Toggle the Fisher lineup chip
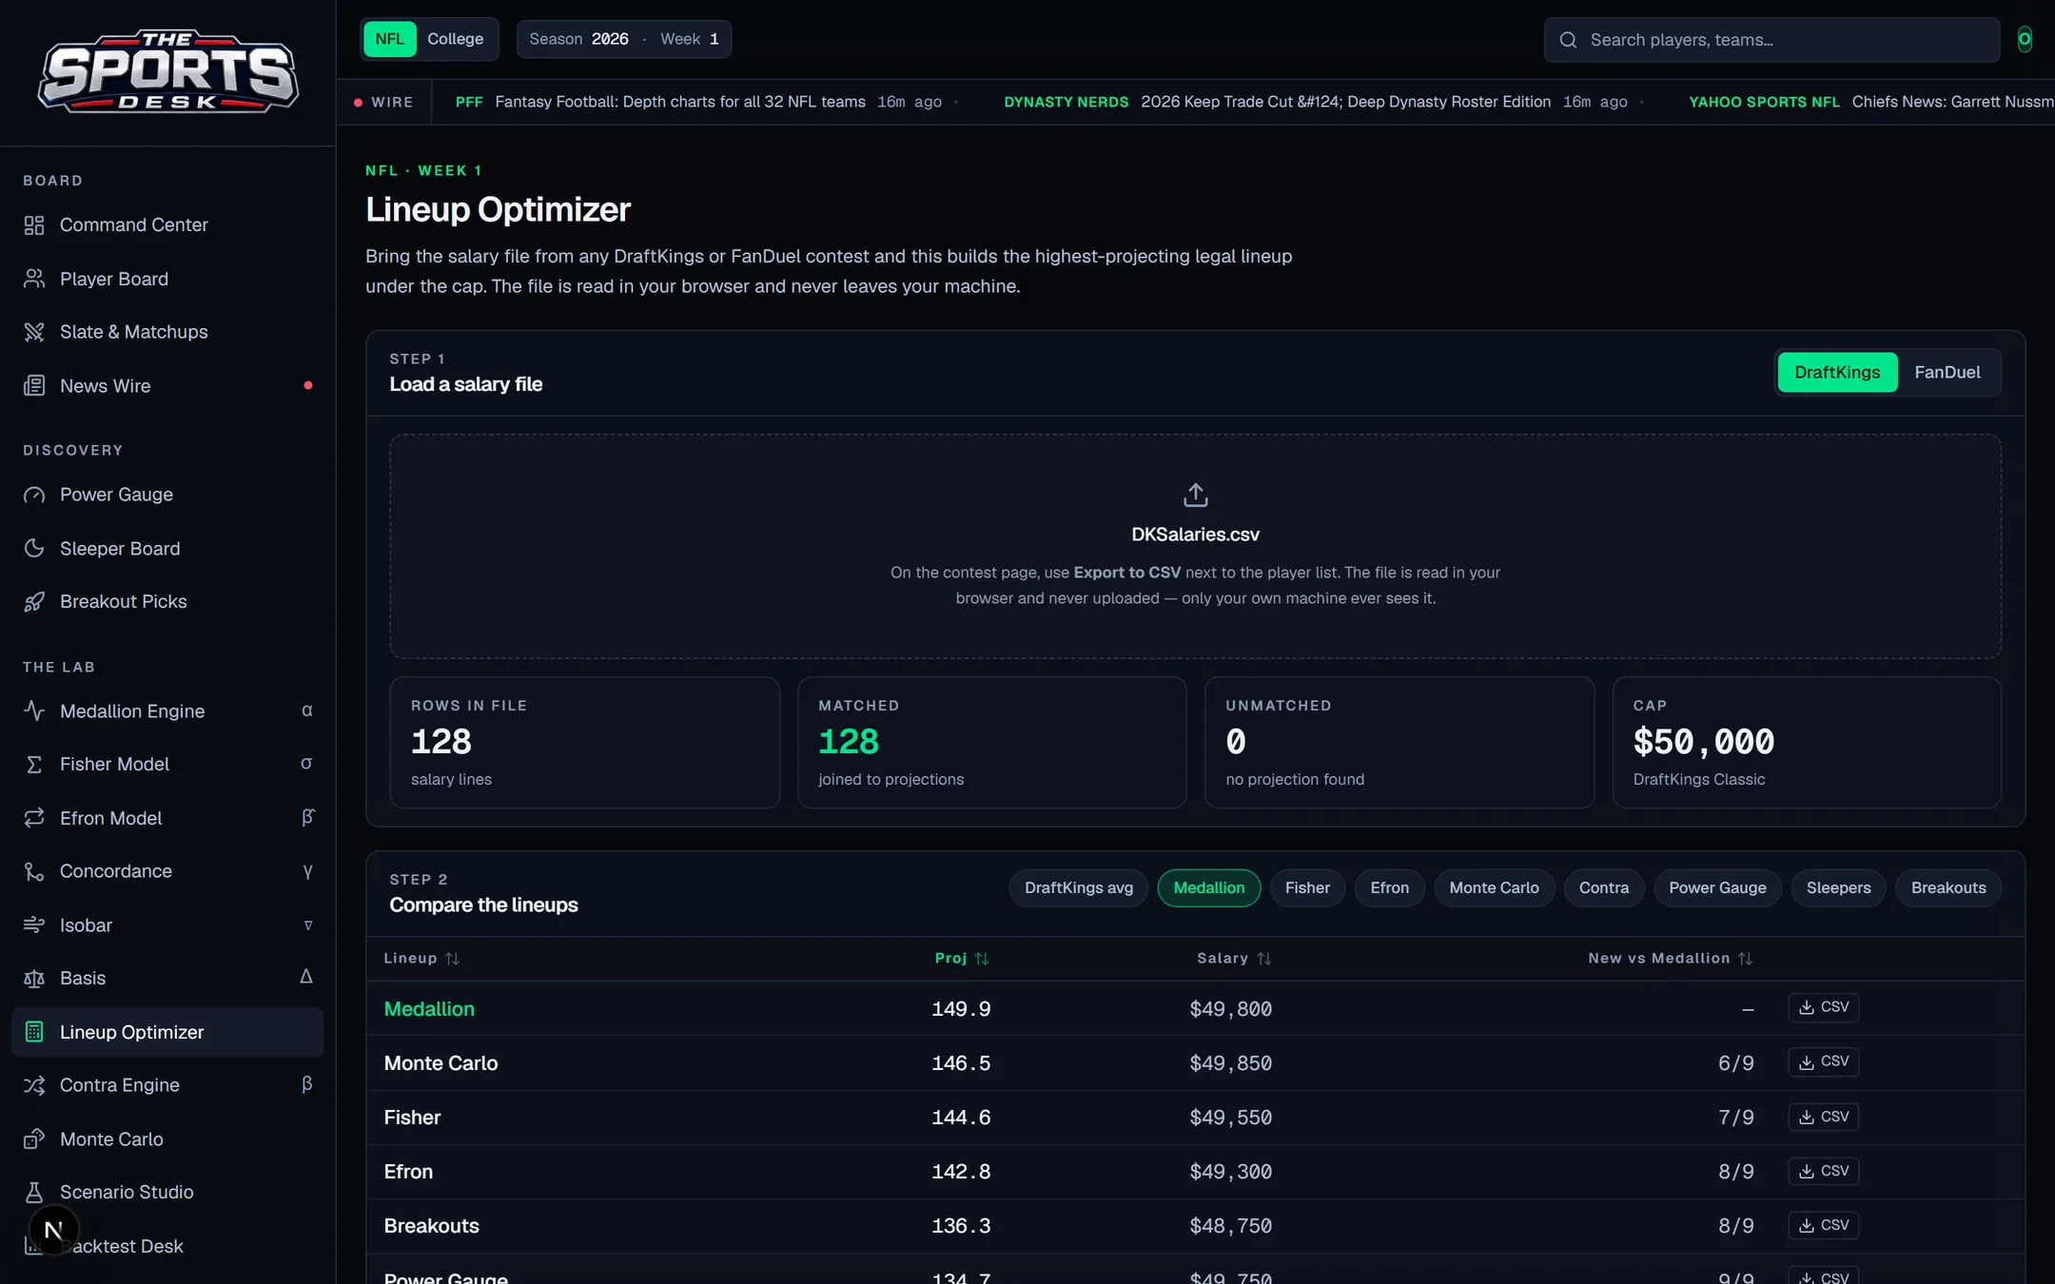 [1307, 887]
